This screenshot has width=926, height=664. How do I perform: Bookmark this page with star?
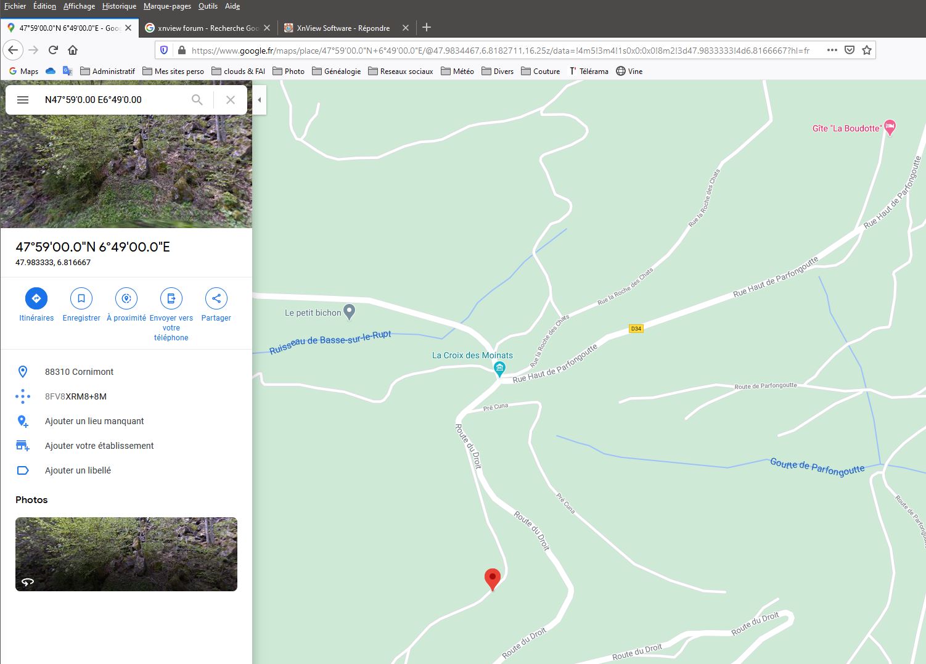867,50
